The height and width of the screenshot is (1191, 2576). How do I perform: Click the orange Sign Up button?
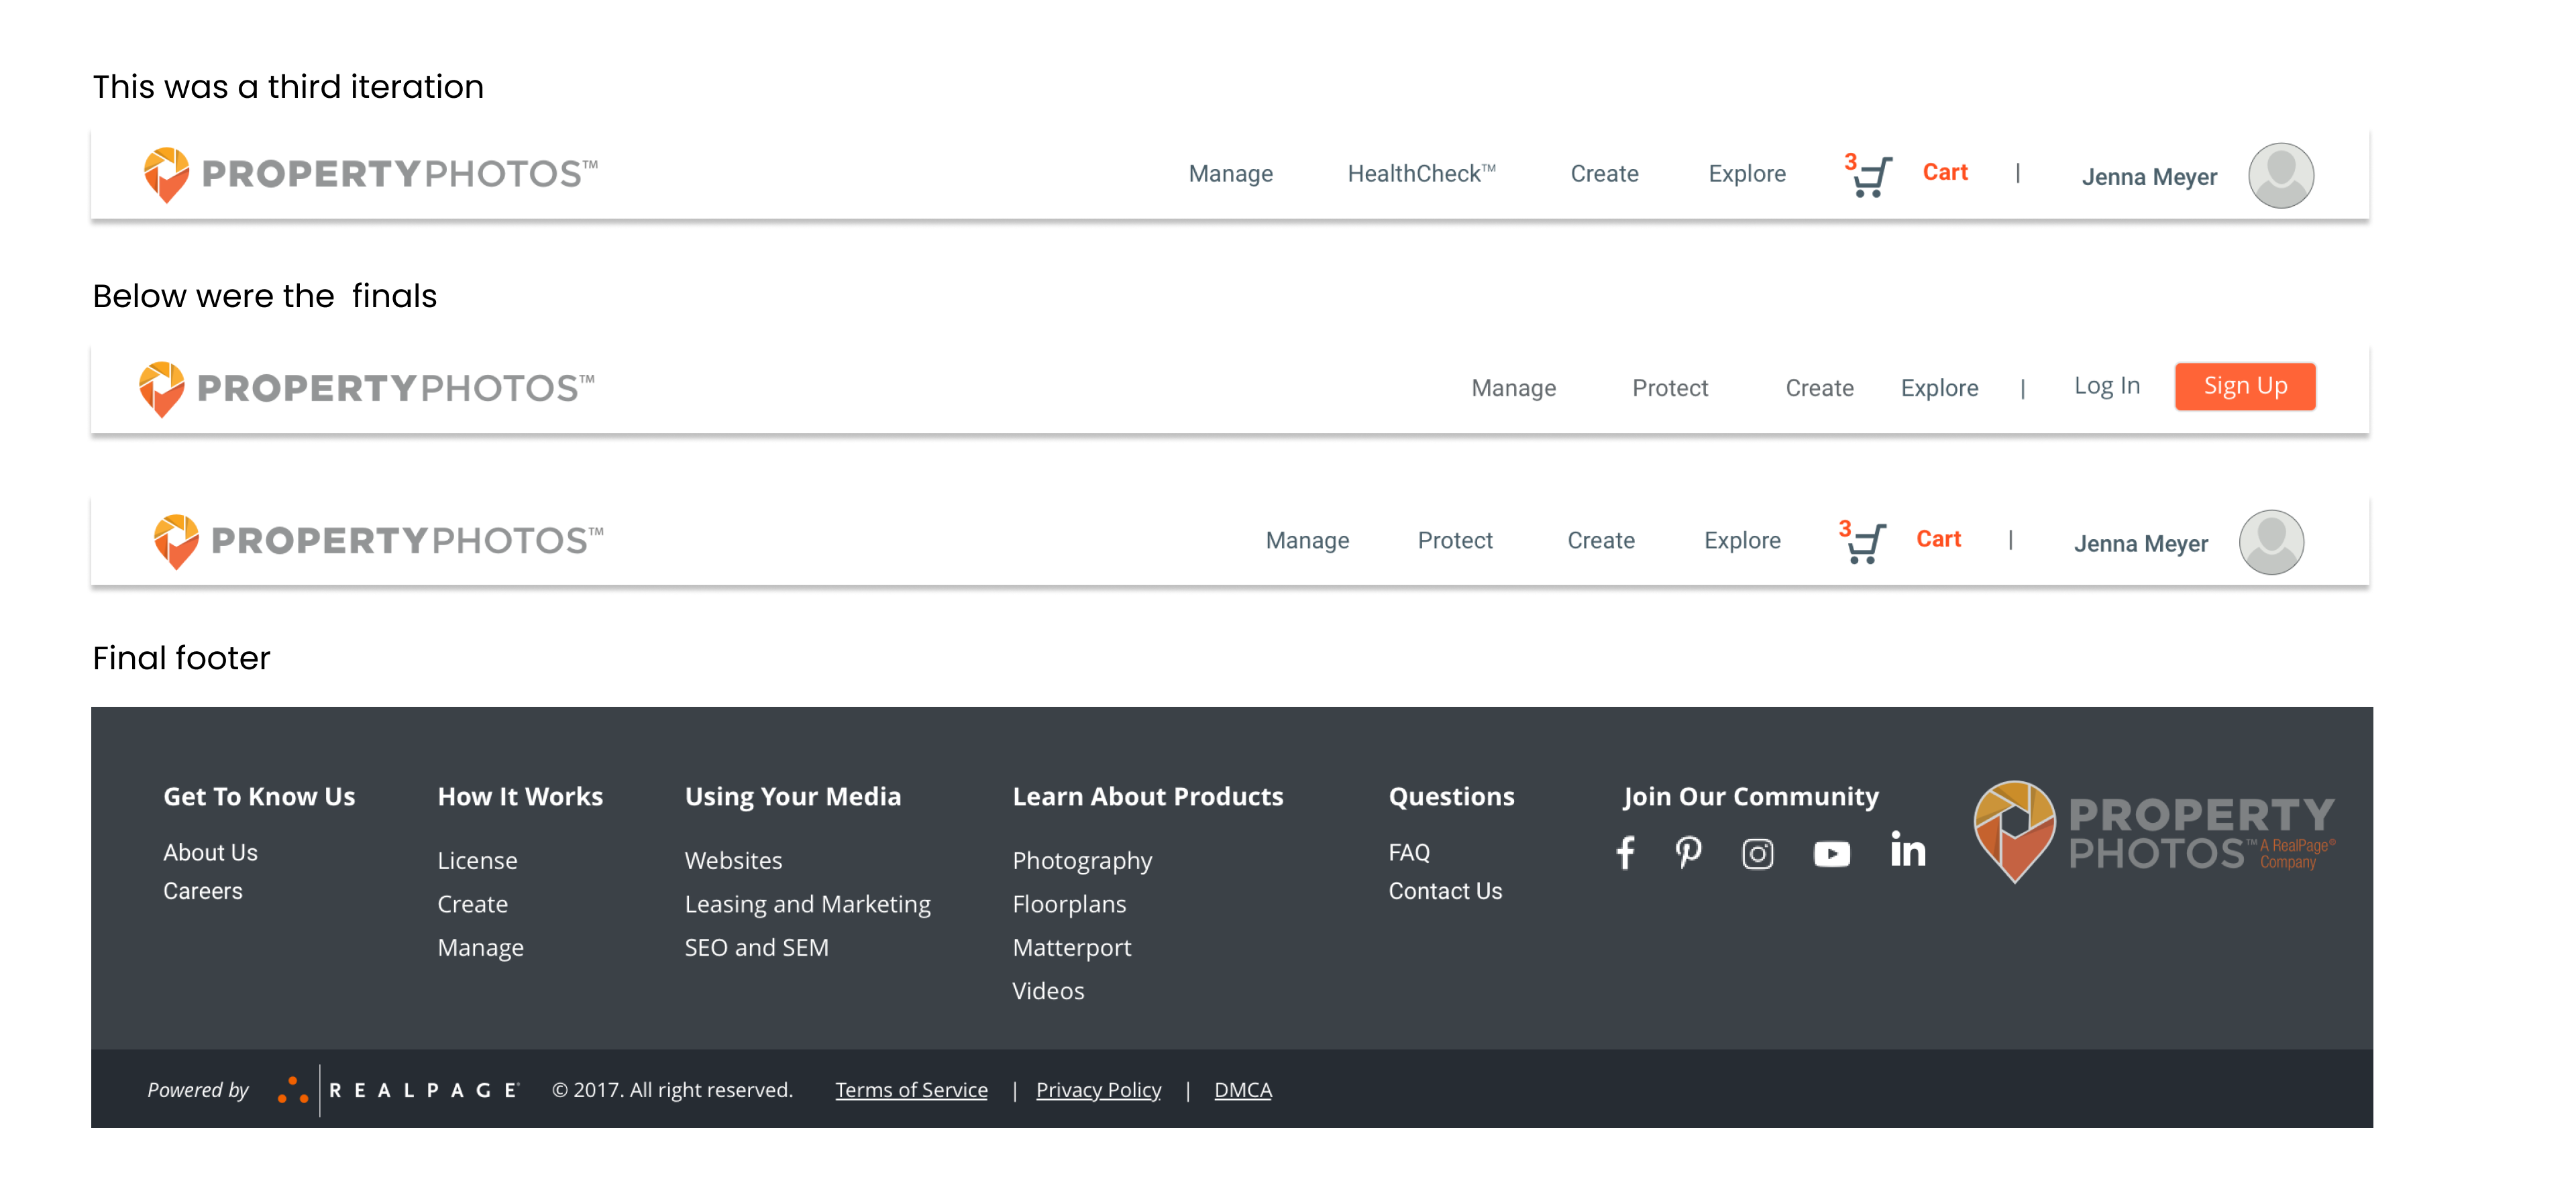pyautogui.click(x=2245, y=386)
